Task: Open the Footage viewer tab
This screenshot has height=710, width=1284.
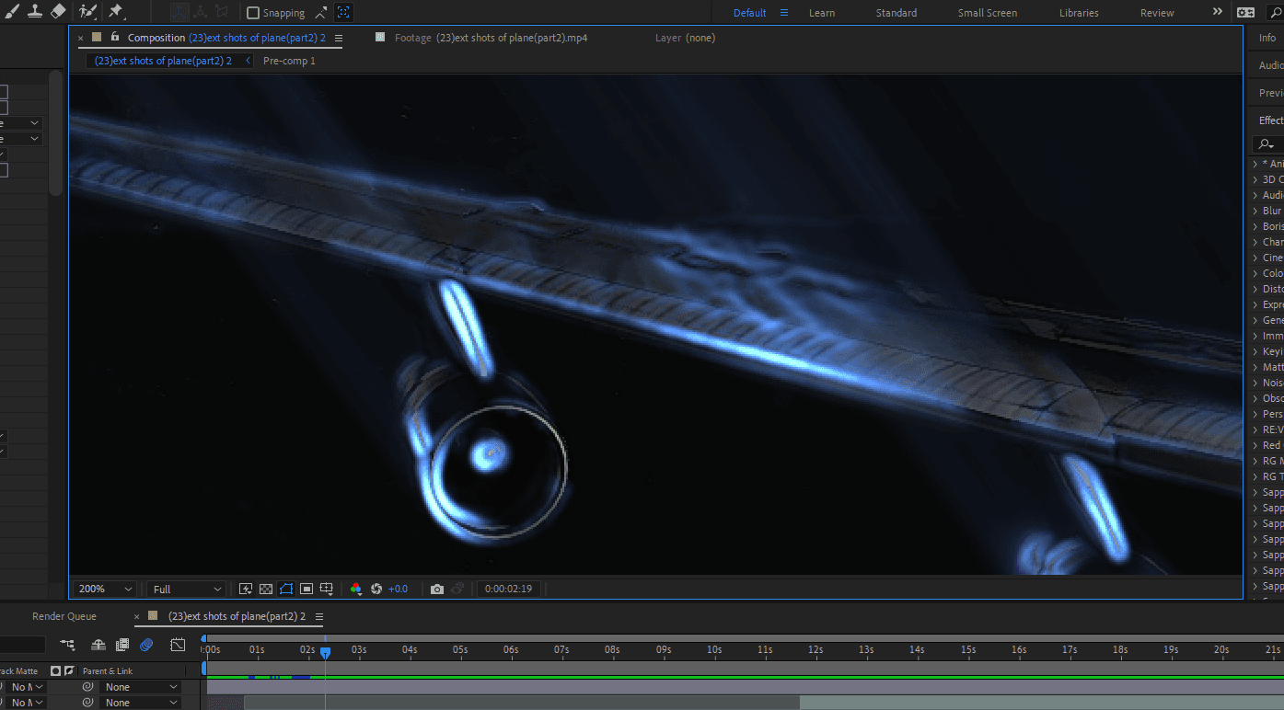Action: click(x=491, y=38)
